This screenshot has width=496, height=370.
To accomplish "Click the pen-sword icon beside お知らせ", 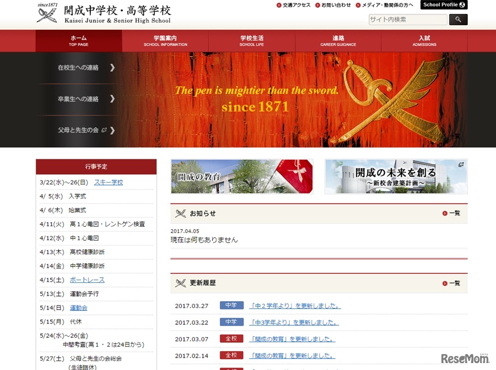I will [x=181, y=213].
